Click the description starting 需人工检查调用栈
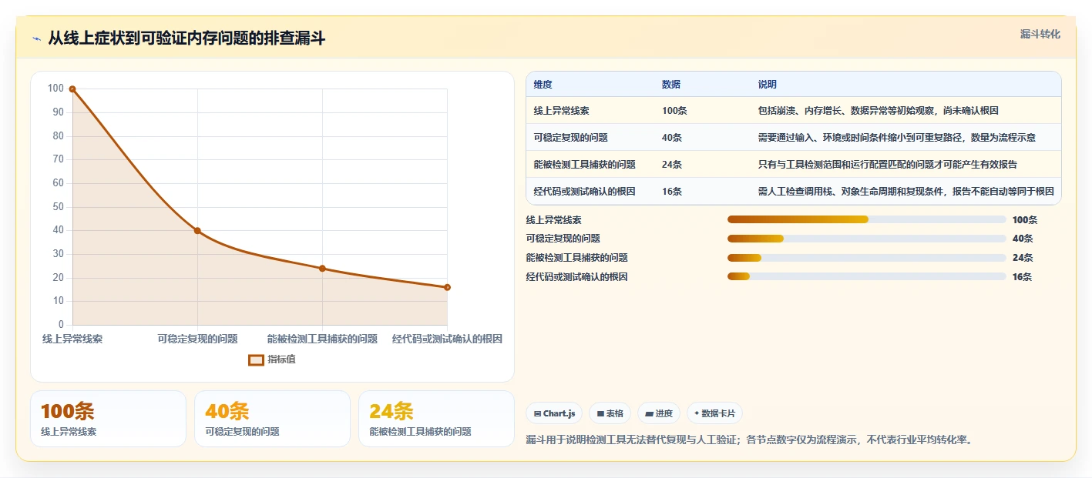This screenshot has width=1092, height=478. [906, 192]
